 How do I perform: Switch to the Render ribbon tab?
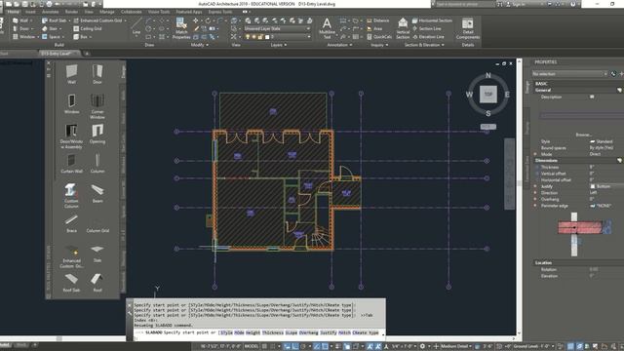71,12
